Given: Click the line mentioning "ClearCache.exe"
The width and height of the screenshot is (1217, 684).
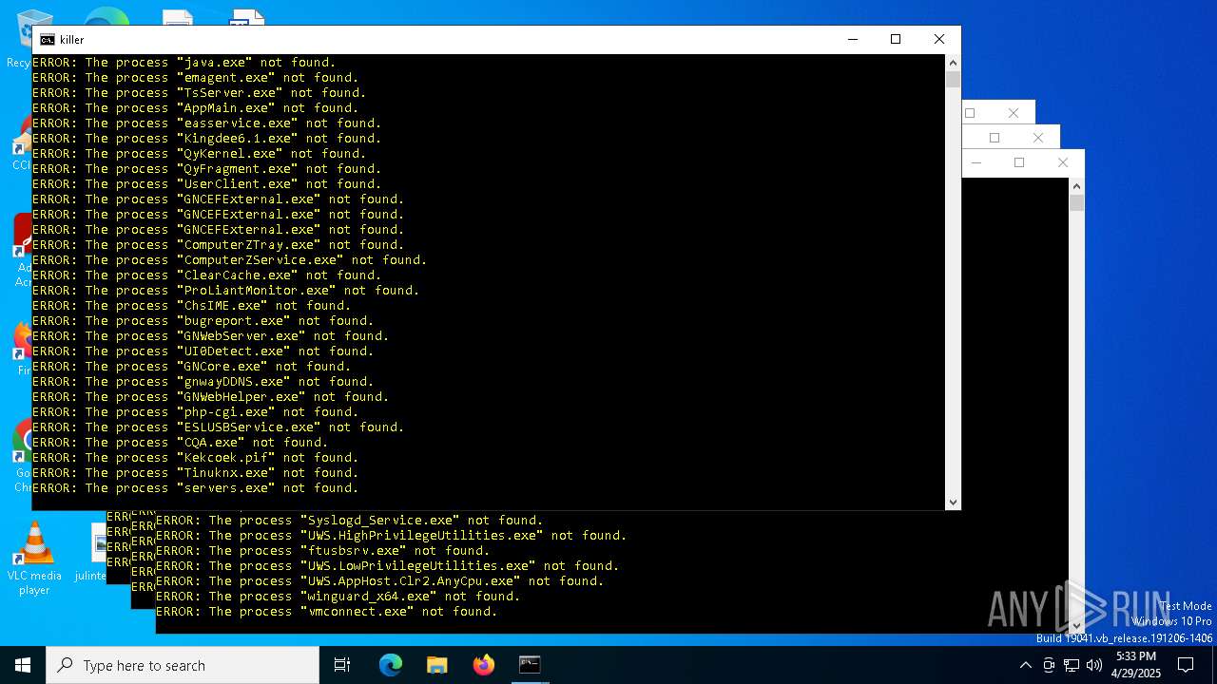Looking at the screenshot, I should 207,275.
